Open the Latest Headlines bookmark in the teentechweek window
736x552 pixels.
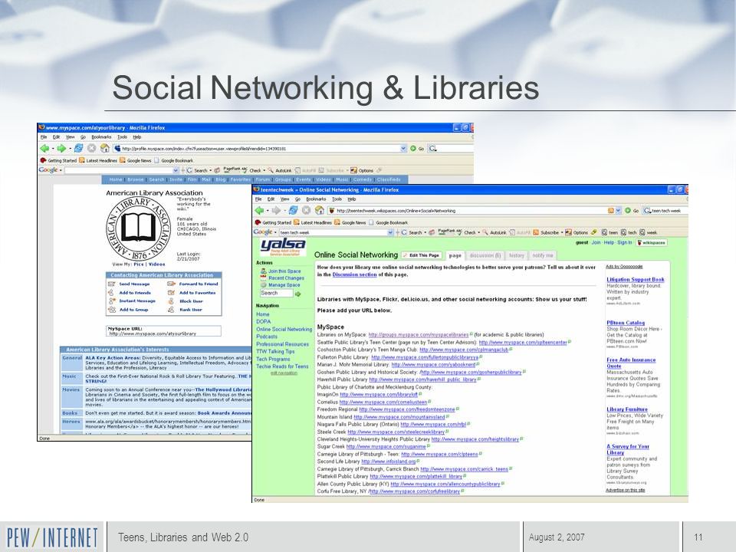point(313,222)
